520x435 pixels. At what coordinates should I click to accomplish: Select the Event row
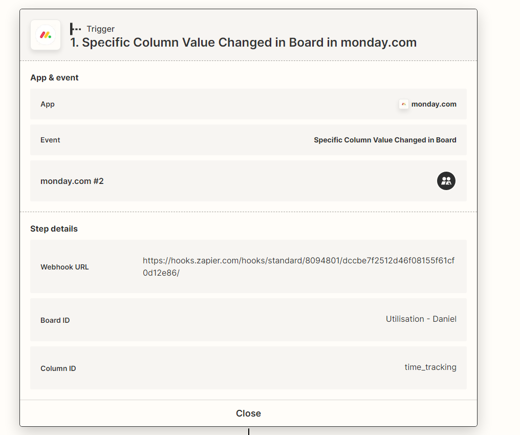248,140
